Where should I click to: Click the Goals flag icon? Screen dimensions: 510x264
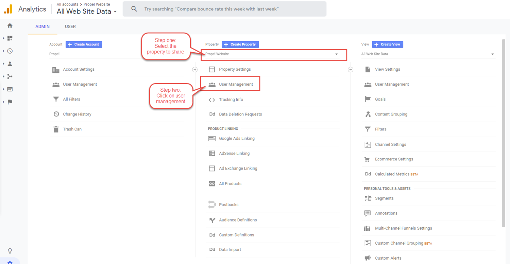click(x=368, y=99)
